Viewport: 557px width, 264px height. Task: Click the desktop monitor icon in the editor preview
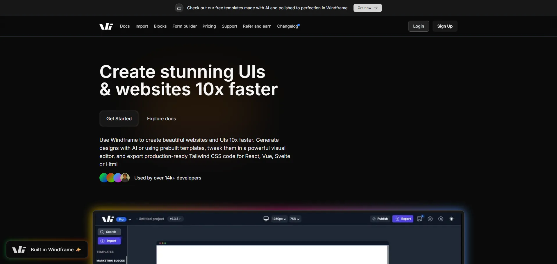click(x=266, y=219)
